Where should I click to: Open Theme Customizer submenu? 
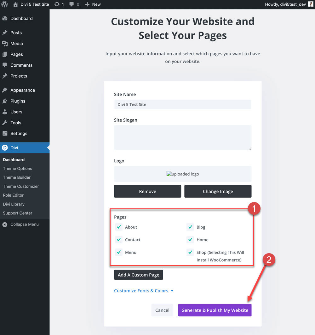(x=21, y=186)
